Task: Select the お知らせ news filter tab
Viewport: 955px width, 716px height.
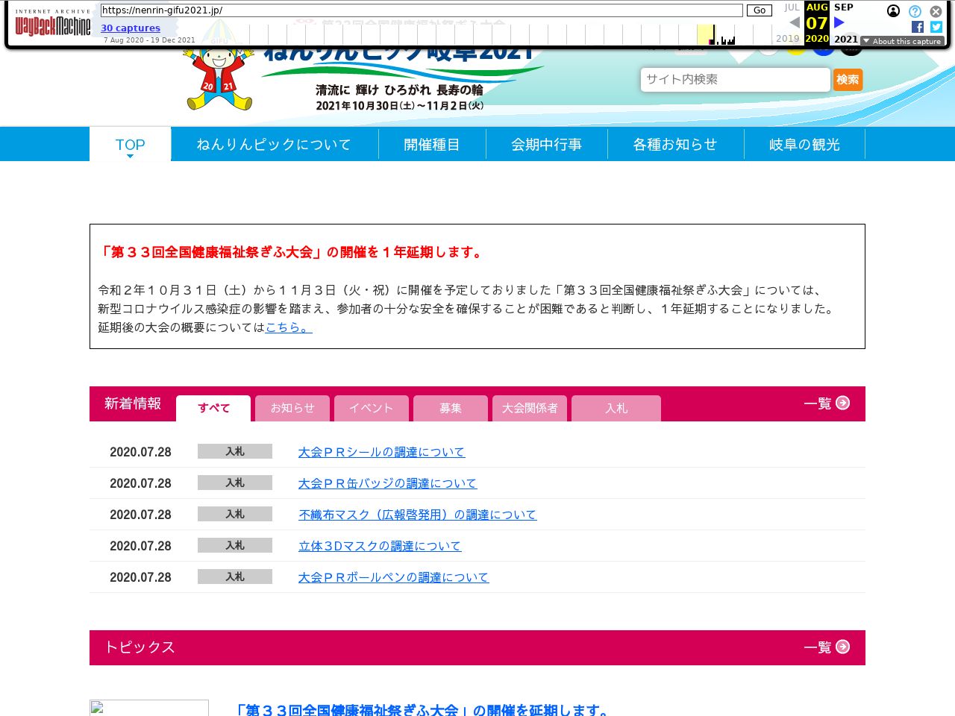Action: point(292,408)
